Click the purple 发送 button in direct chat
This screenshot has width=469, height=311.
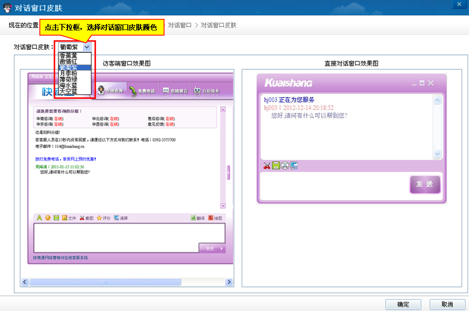click(425, 184)
